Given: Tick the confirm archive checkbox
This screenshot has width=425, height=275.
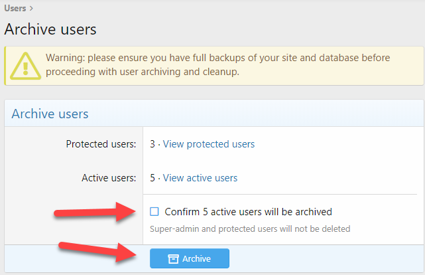Looking at the screenshot, I should pos(154,211).
